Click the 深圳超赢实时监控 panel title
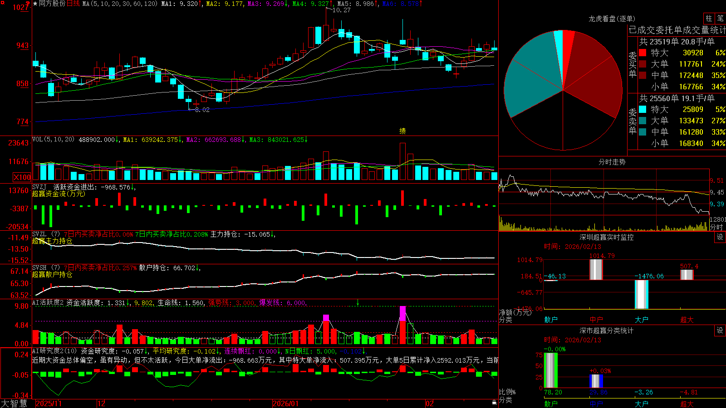Screen dimensions: 726x408 (607, 237)
